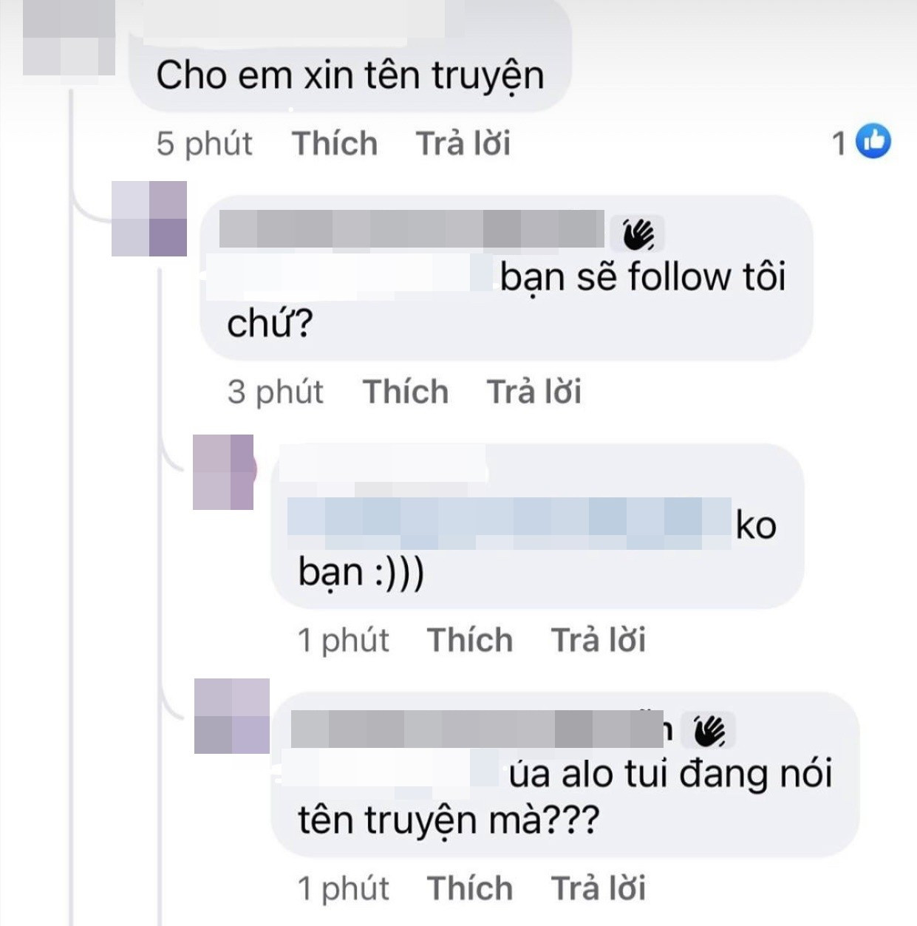The image size is (917, 926).
Task: Click Thích under the 'ko bạn :)))' reply
Action: click(x=470, y=640)
